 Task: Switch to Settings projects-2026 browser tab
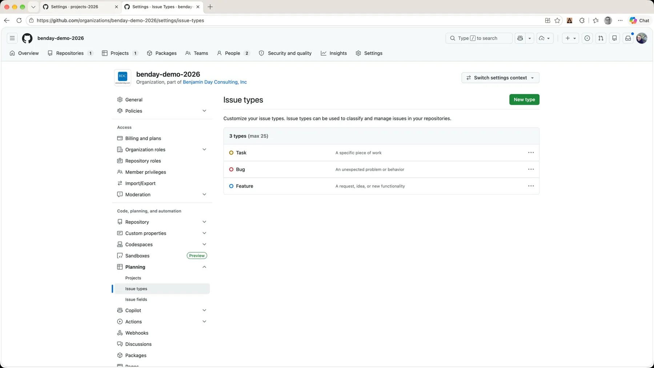[80, 7]
